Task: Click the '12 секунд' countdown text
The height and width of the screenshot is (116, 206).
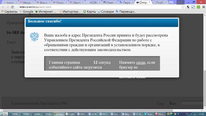Action: [102, 62]
